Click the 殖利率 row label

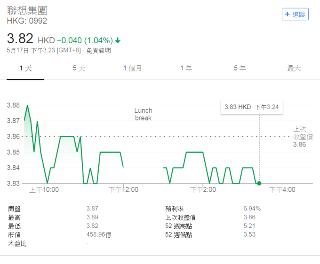tap(175, 209)
